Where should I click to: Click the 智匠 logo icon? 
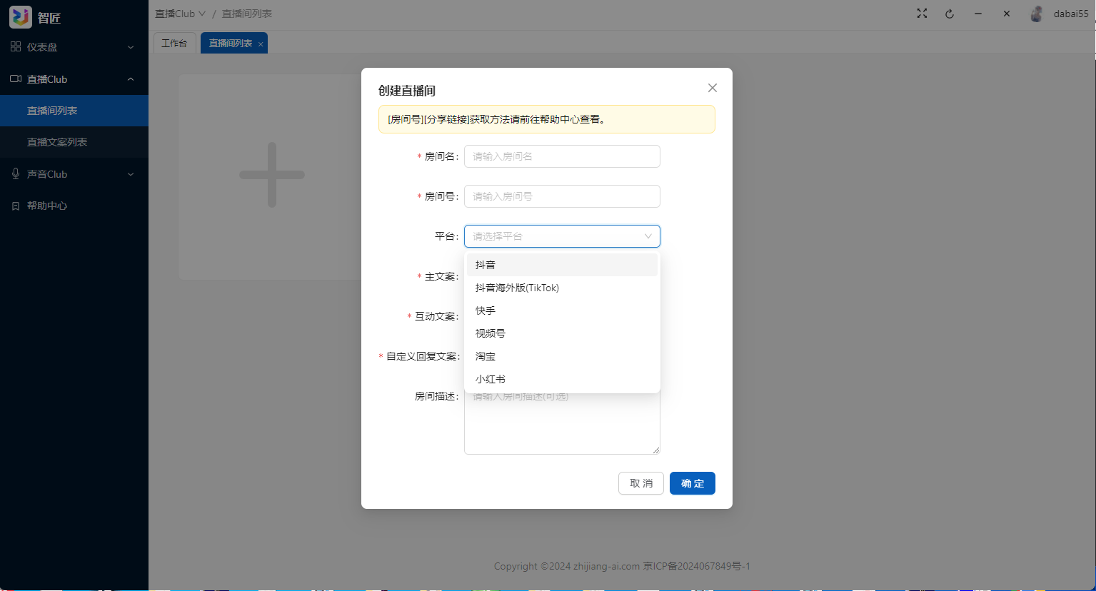20,16
